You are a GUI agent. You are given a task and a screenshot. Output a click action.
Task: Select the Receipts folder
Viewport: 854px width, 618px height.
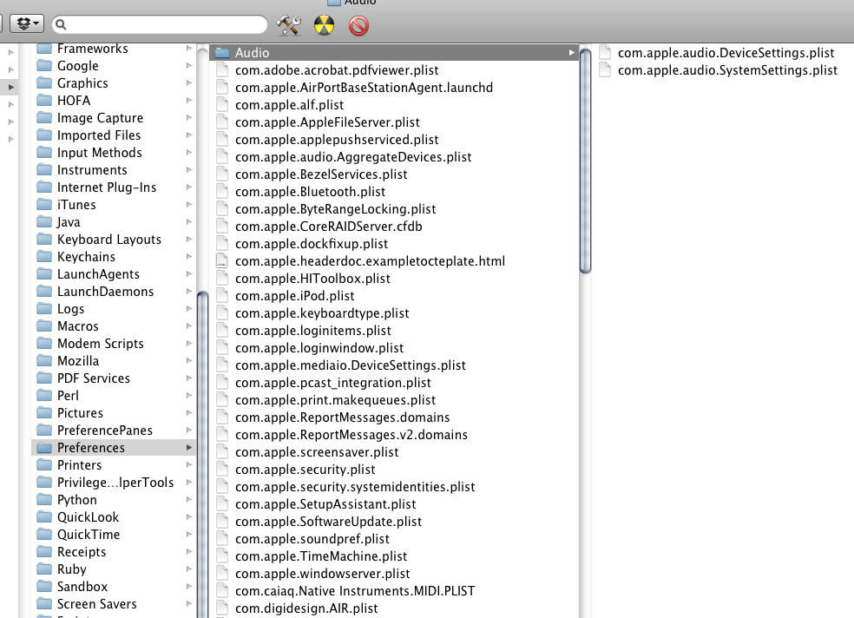coord(114,552)
